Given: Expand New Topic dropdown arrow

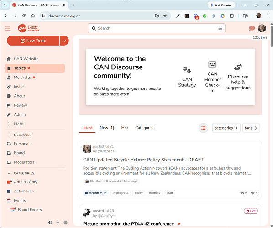Looking at the screenshot, I should tap(64, 41).
